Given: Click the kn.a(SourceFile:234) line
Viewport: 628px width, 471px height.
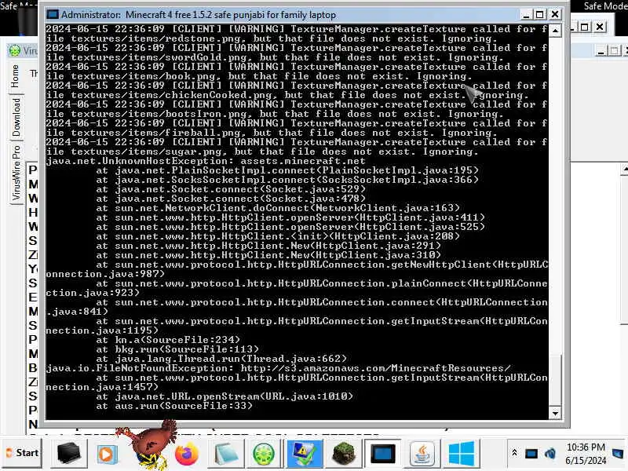Looking at the screenshot, I should click(x=168, y=340).
